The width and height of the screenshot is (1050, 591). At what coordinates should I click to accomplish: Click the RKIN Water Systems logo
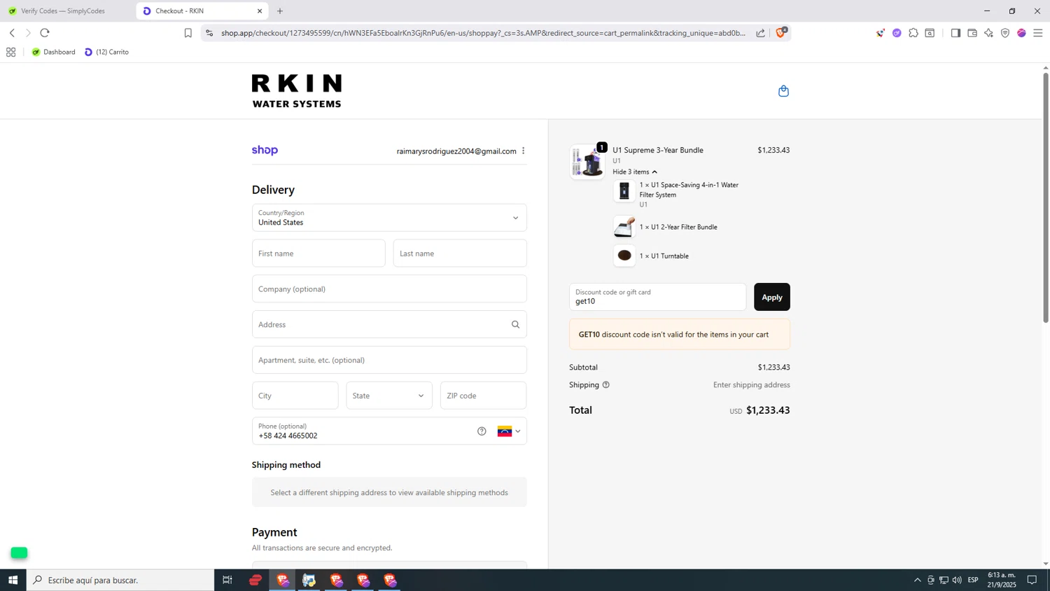297,91
